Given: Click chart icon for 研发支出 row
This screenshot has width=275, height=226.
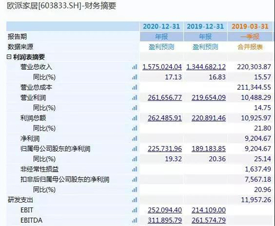Looking at the screenshot, I should click(x=134, y=200).
